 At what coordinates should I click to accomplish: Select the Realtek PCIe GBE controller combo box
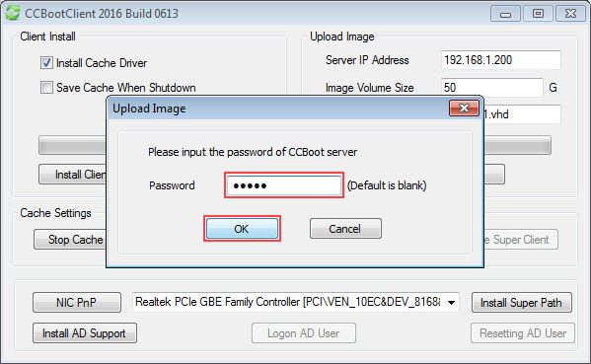(296, 302)
